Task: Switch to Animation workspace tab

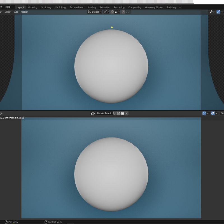Action: point(105,7)
